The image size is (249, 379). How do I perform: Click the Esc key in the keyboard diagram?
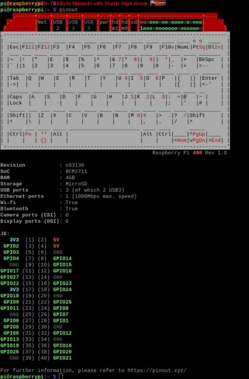pyautogui.click(x=14, y=47)
